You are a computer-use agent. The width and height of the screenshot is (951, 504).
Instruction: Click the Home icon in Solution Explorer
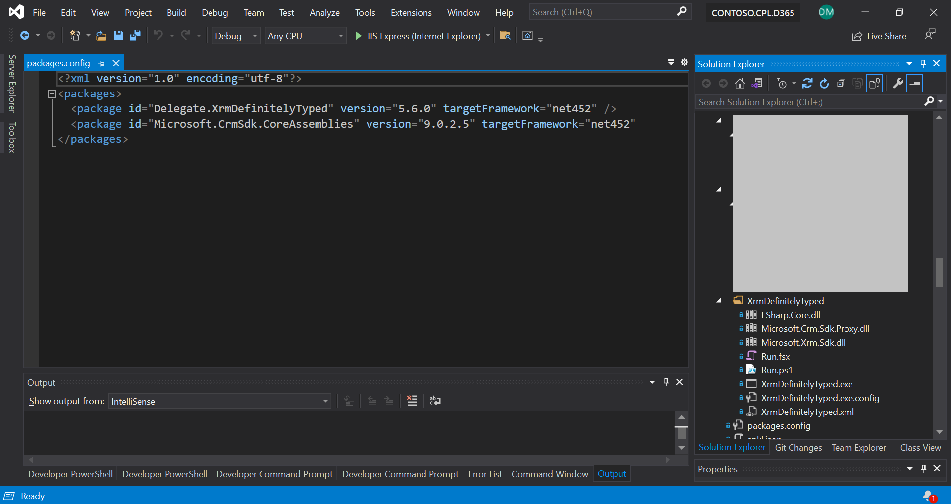pyautogui.click(x=740, y=84)
